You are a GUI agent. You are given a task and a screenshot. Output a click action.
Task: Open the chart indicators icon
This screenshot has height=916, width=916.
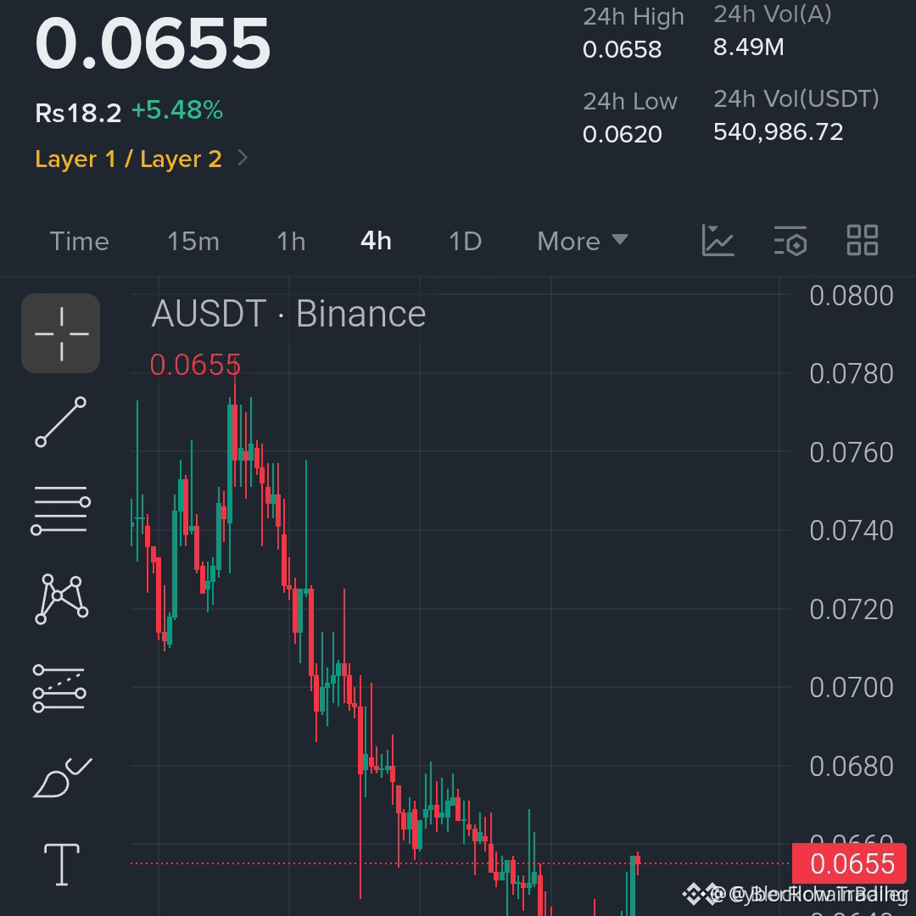[x=718, y=240]
